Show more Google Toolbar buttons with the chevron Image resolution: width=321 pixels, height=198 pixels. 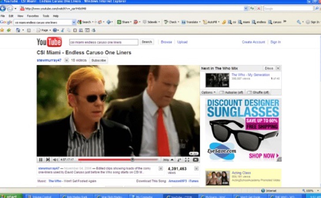284,22
